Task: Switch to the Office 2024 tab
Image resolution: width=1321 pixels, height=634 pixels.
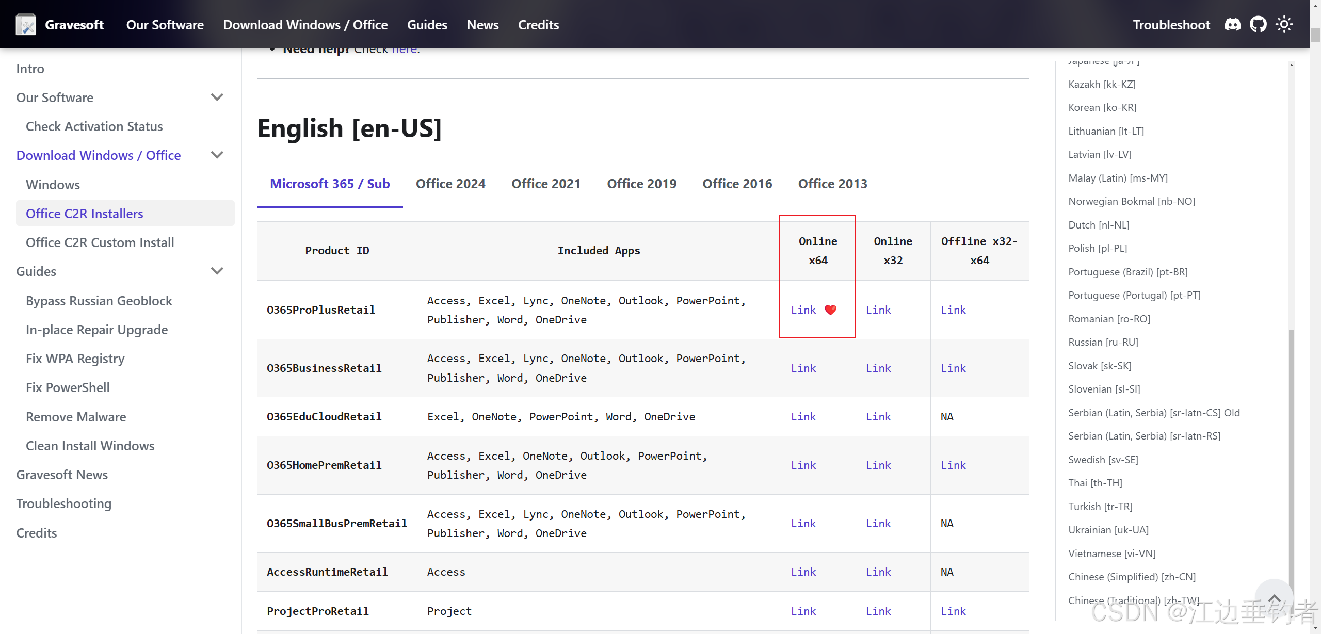Action: 450,184
